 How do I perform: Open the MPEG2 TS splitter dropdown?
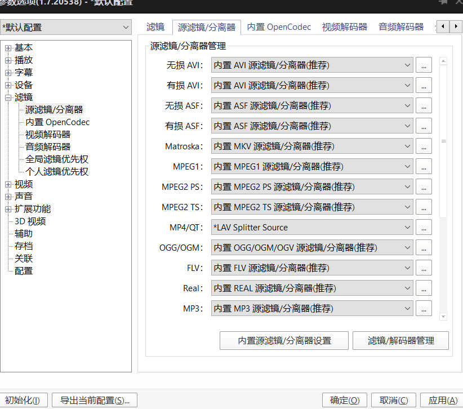312,207
